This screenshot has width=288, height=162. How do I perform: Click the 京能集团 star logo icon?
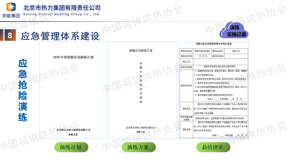point(11,7)
